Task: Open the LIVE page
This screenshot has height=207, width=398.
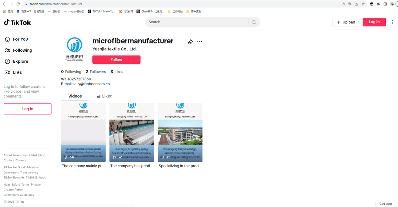Action: point(13,72)
